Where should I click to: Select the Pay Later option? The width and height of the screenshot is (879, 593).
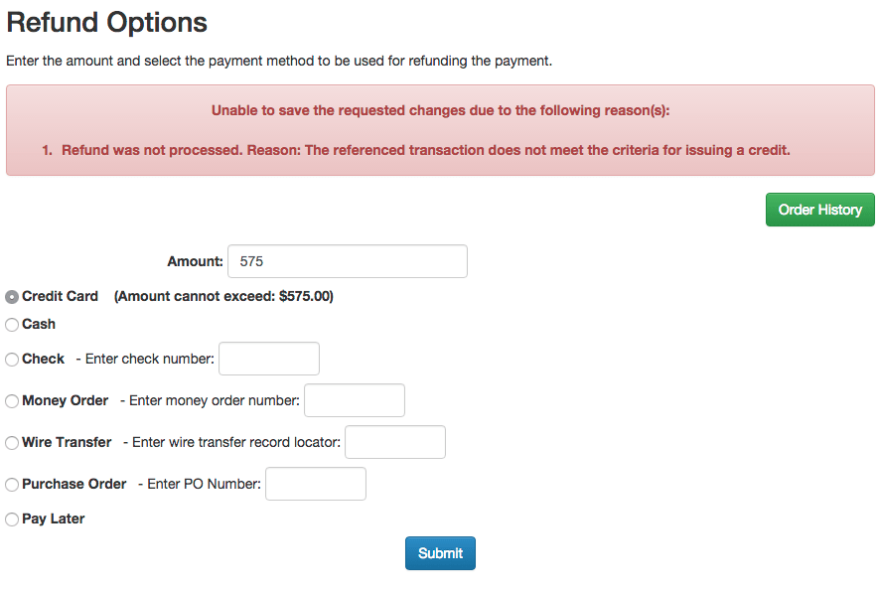pyautogui.click(x=11, y=519)
